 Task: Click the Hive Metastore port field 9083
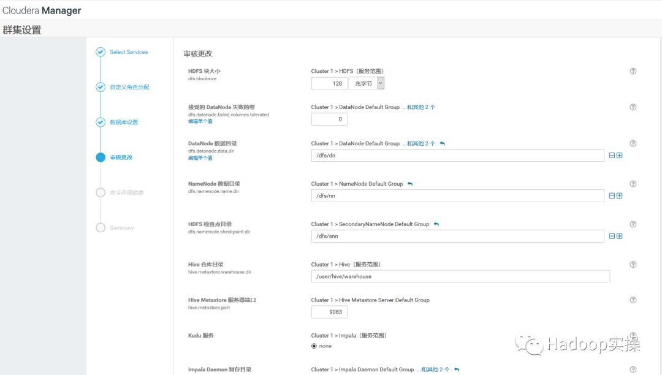coord(329,312)
